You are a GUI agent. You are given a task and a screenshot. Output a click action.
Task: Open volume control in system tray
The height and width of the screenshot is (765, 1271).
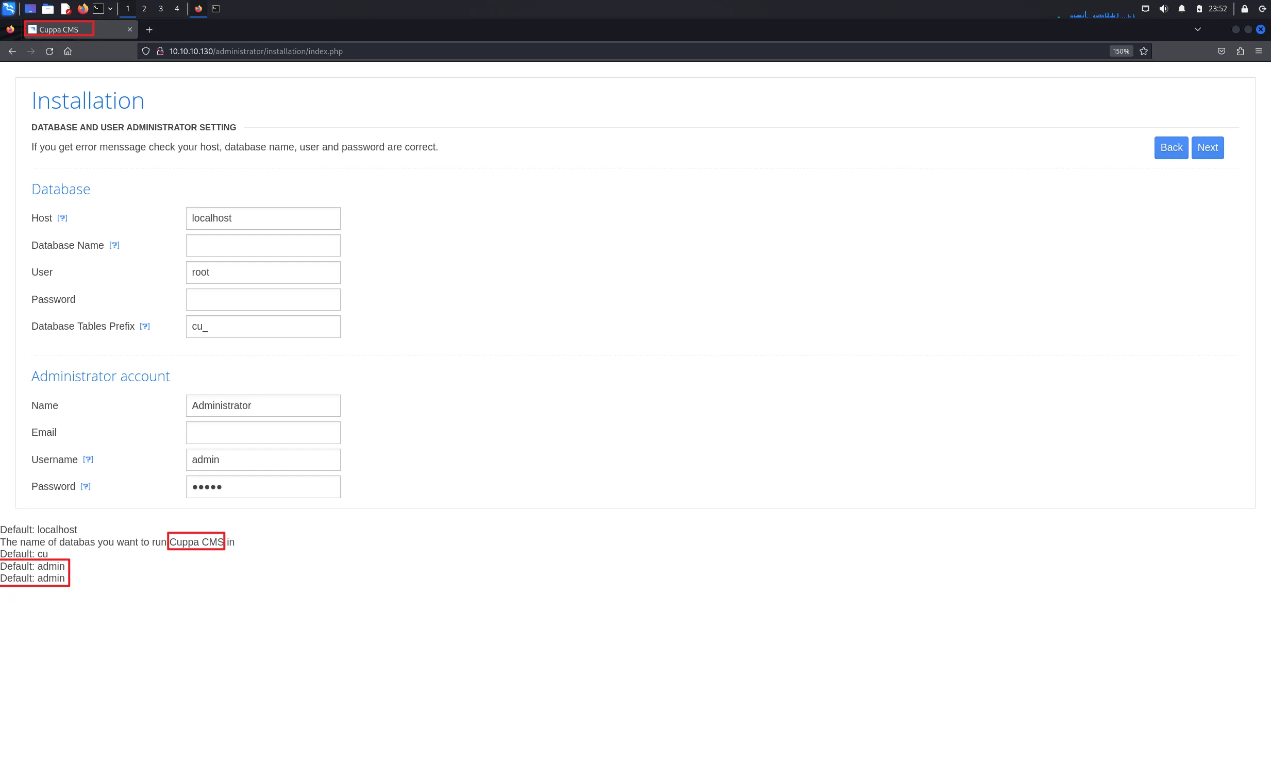(x=1163, y=9)
